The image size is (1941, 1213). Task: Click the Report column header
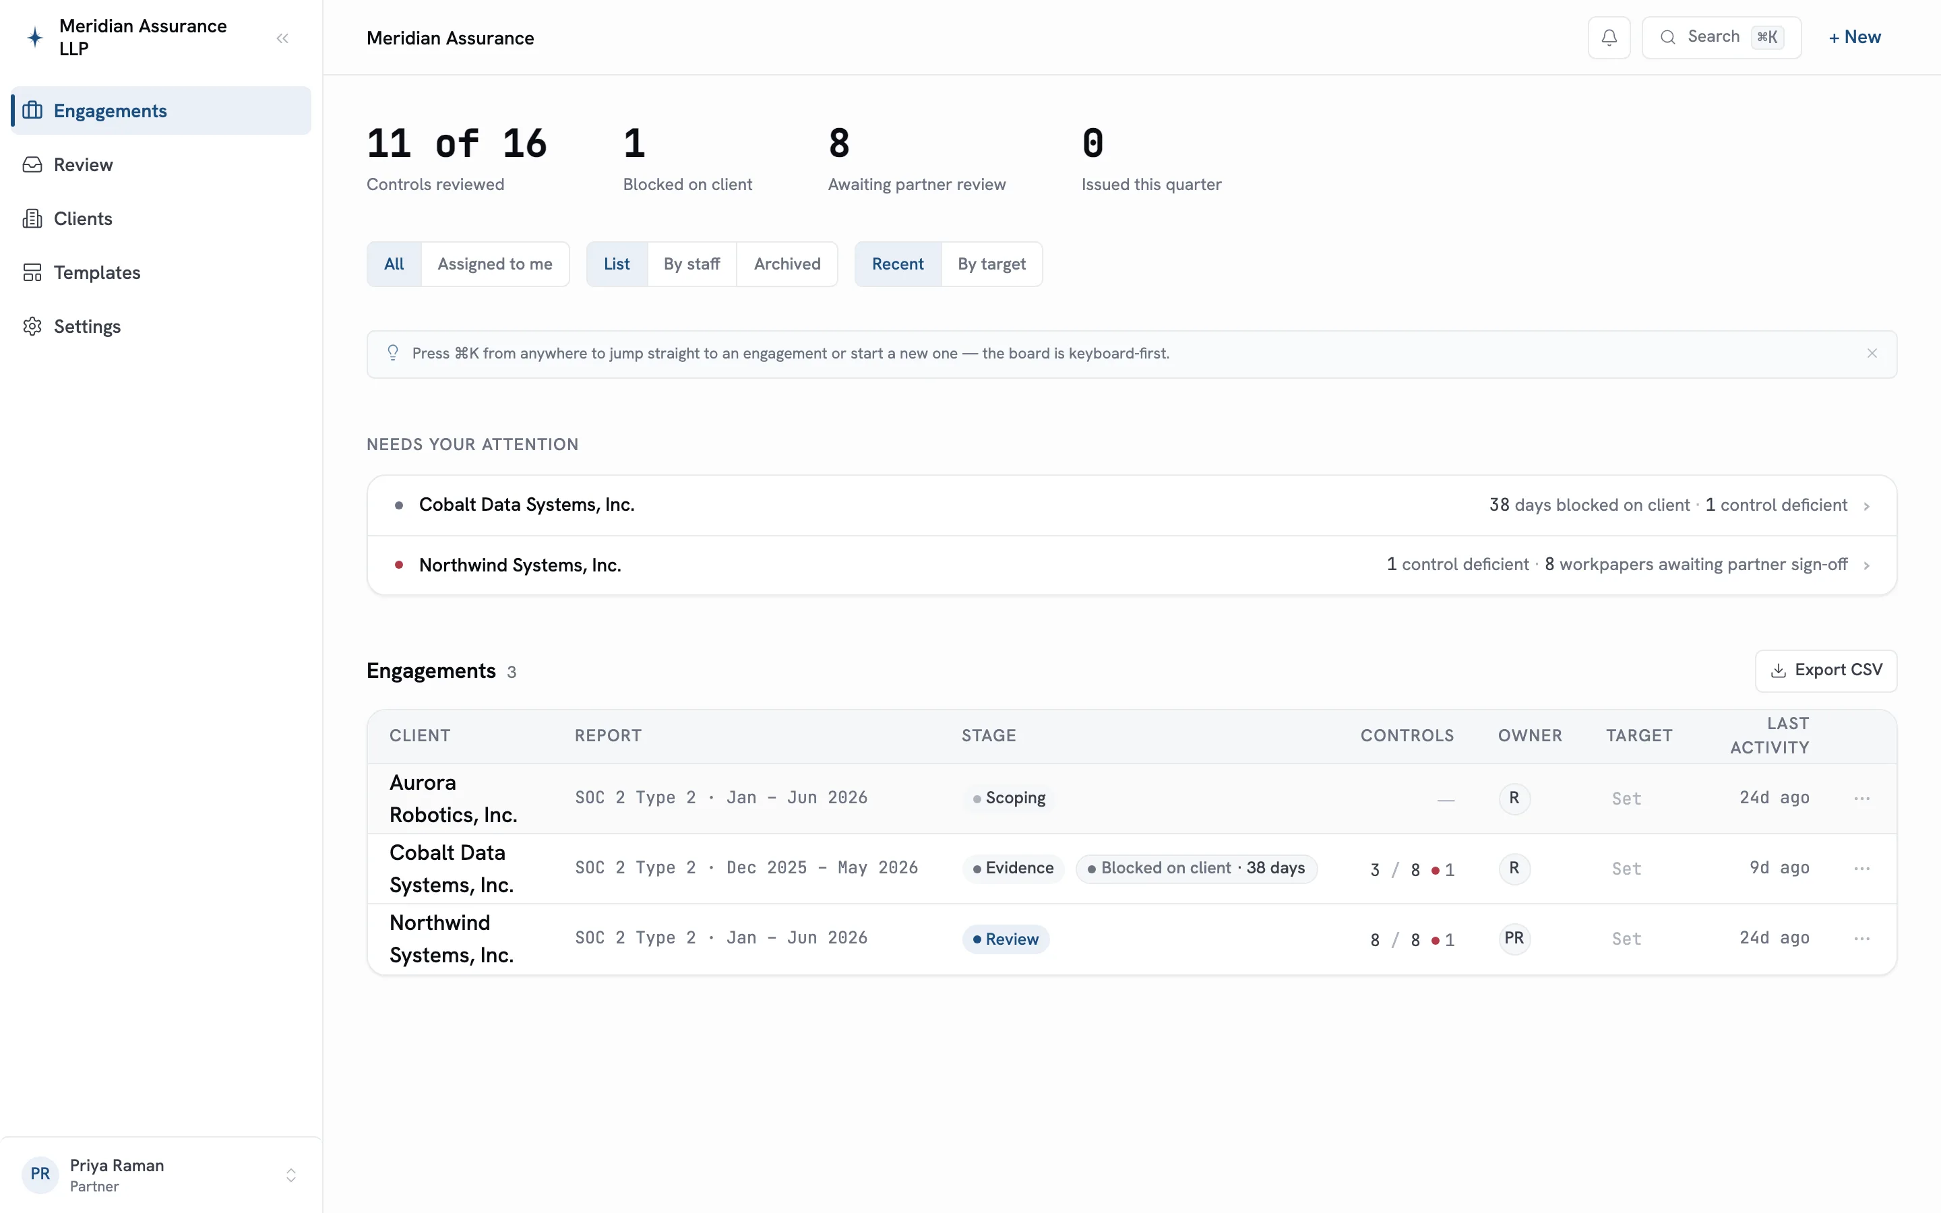[608, 736]
